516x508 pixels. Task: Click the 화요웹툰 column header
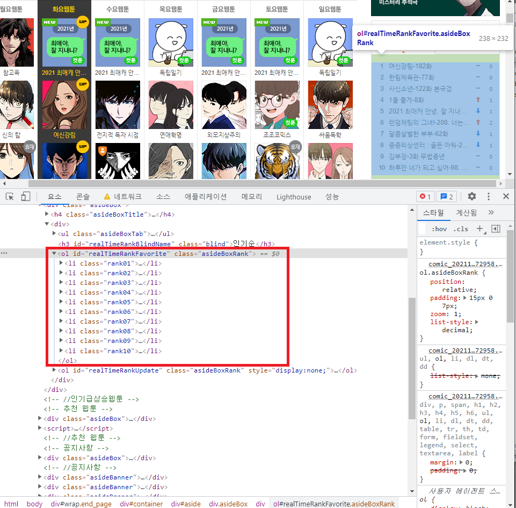pos(64,9)
